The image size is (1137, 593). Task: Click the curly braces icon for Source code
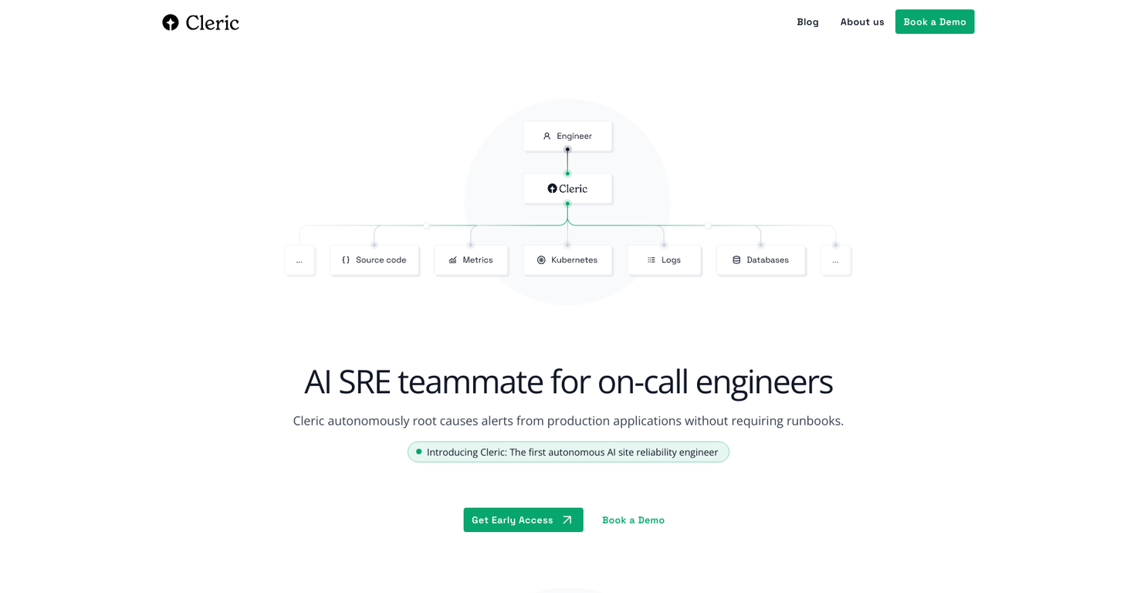point(346,260)
